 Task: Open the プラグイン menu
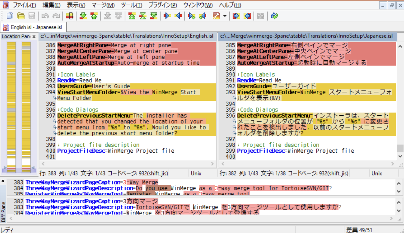coord(163,5)
